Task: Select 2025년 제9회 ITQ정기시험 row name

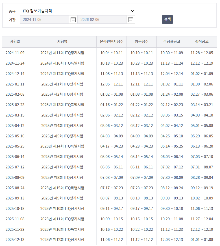Action: pos(62,198)
